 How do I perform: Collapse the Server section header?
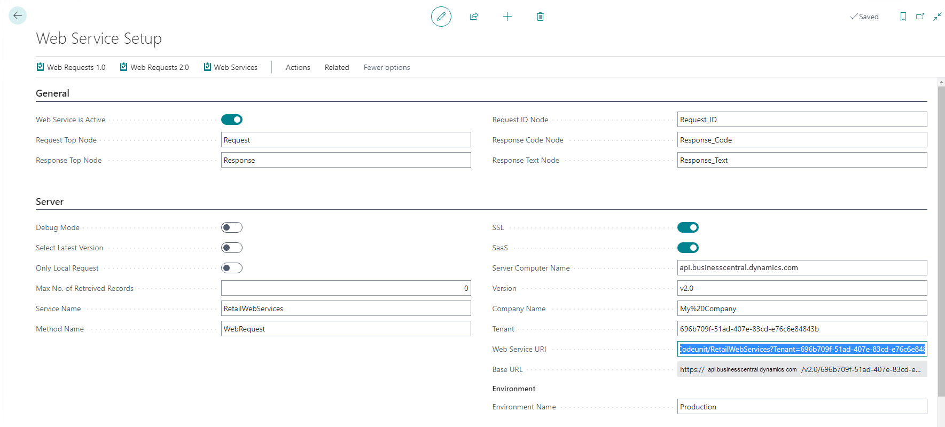point(50,202)
